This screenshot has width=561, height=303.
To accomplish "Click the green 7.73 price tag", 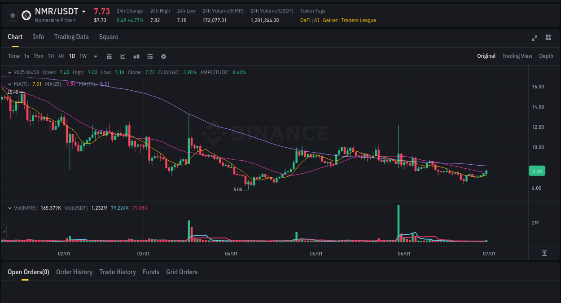I will tap(537, 171).
